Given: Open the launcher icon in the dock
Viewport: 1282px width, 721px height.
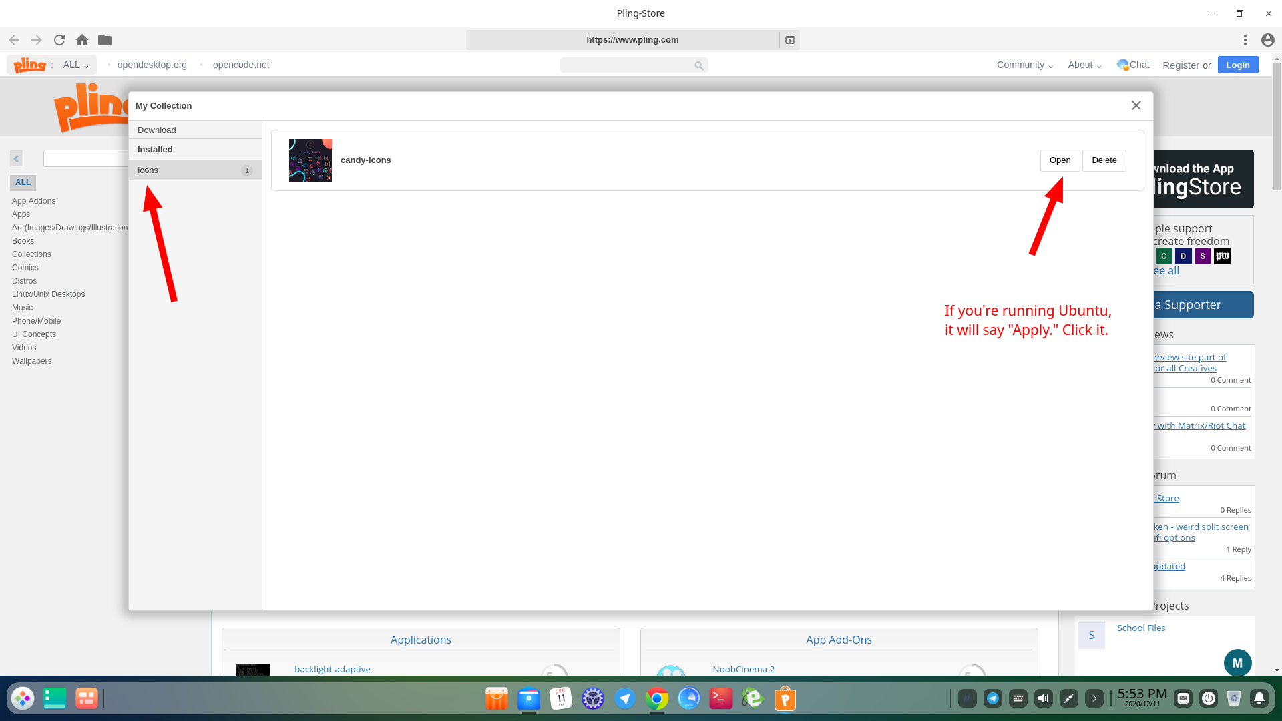Looking at the screenshot, I should pos(23,698).
